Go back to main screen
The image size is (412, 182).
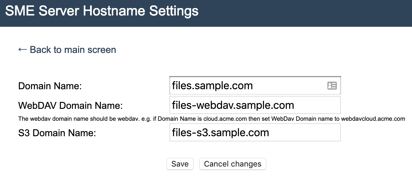click(x=72, y=50)
